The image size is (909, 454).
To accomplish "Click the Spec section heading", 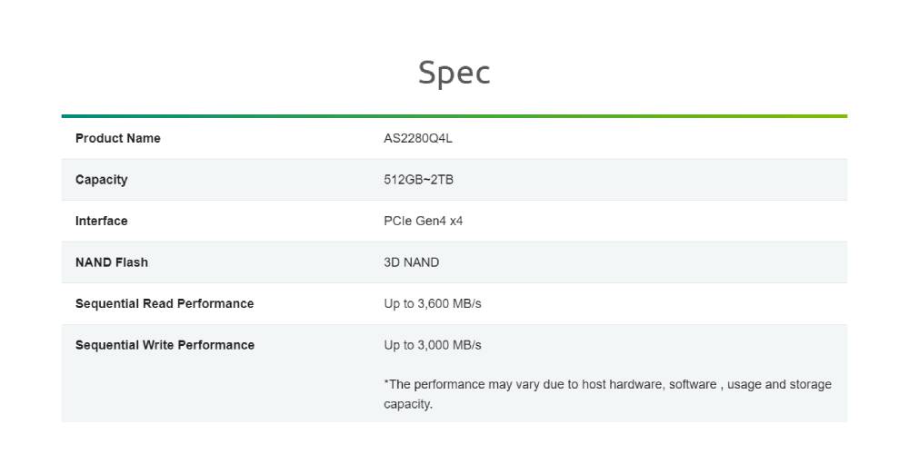I will tap(454, 74).
